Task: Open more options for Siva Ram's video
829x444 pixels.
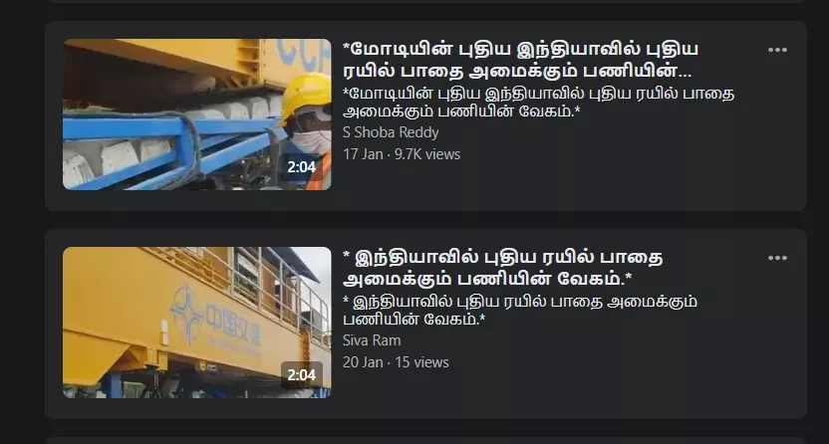Action: point(777,258)
